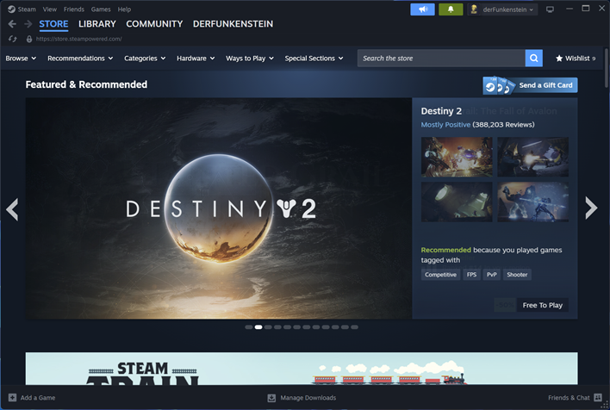Click the Competitive tag
The image size is (610, 410).
440,275
